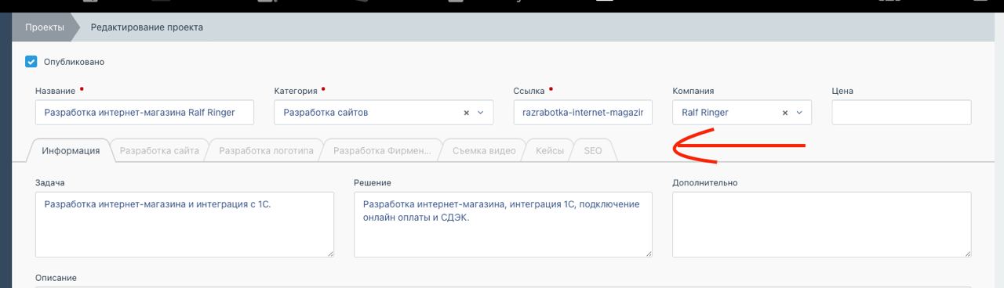The height and width of the screenshot is (288, 1004).
Task: Click the resize handle of Дополнительно textarea
Action: click(x=968, y=254)
